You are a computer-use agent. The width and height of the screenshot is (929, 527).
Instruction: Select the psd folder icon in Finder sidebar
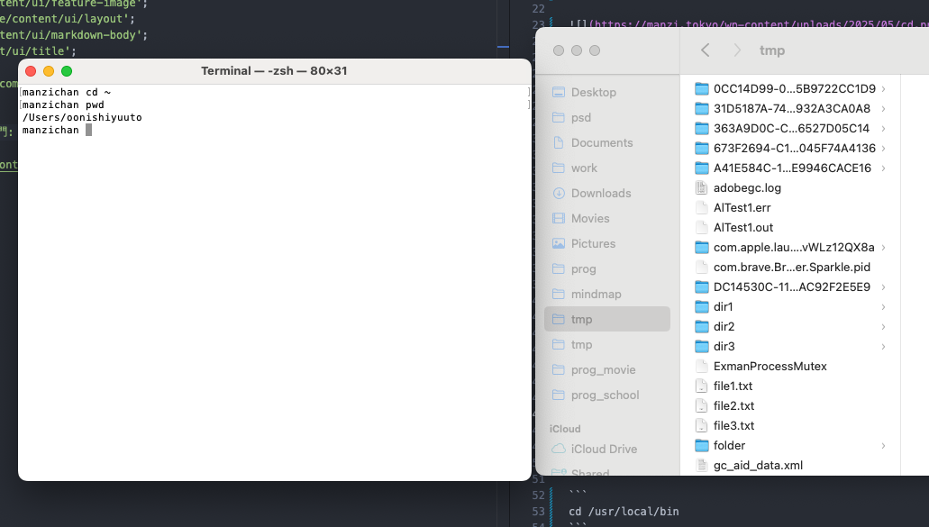tap(558, 117)
